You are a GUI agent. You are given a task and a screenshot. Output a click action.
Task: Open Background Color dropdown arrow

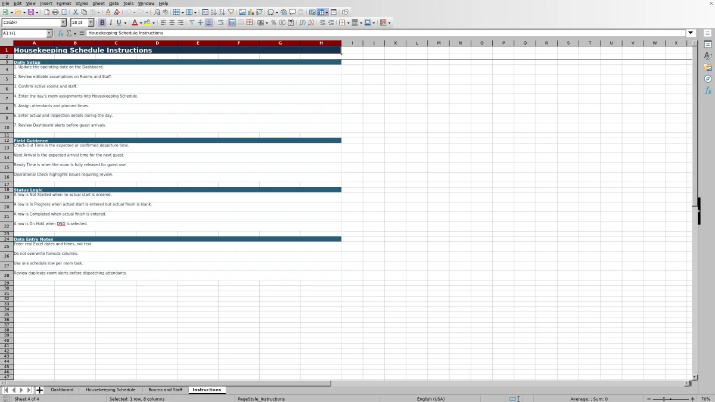point(154,23)
